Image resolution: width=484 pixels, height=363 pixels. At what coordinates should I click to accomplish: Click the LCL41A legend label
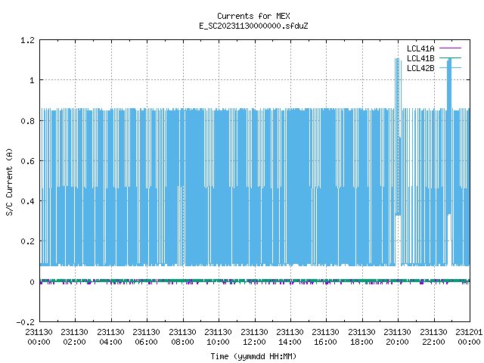tap(420, 48)
